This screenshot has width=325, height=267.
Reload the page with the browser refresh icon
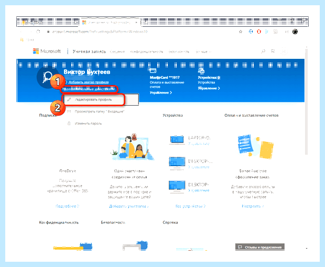pos(38,32)
